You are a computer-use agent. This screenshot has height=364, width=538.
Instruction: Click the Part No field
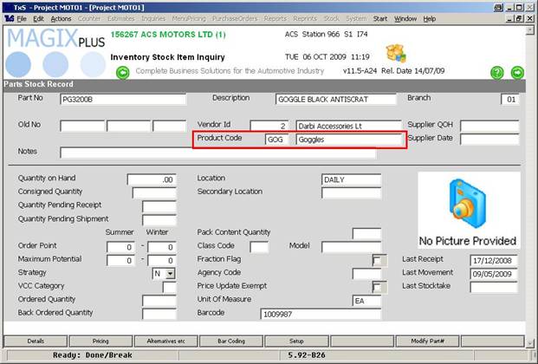123,100
